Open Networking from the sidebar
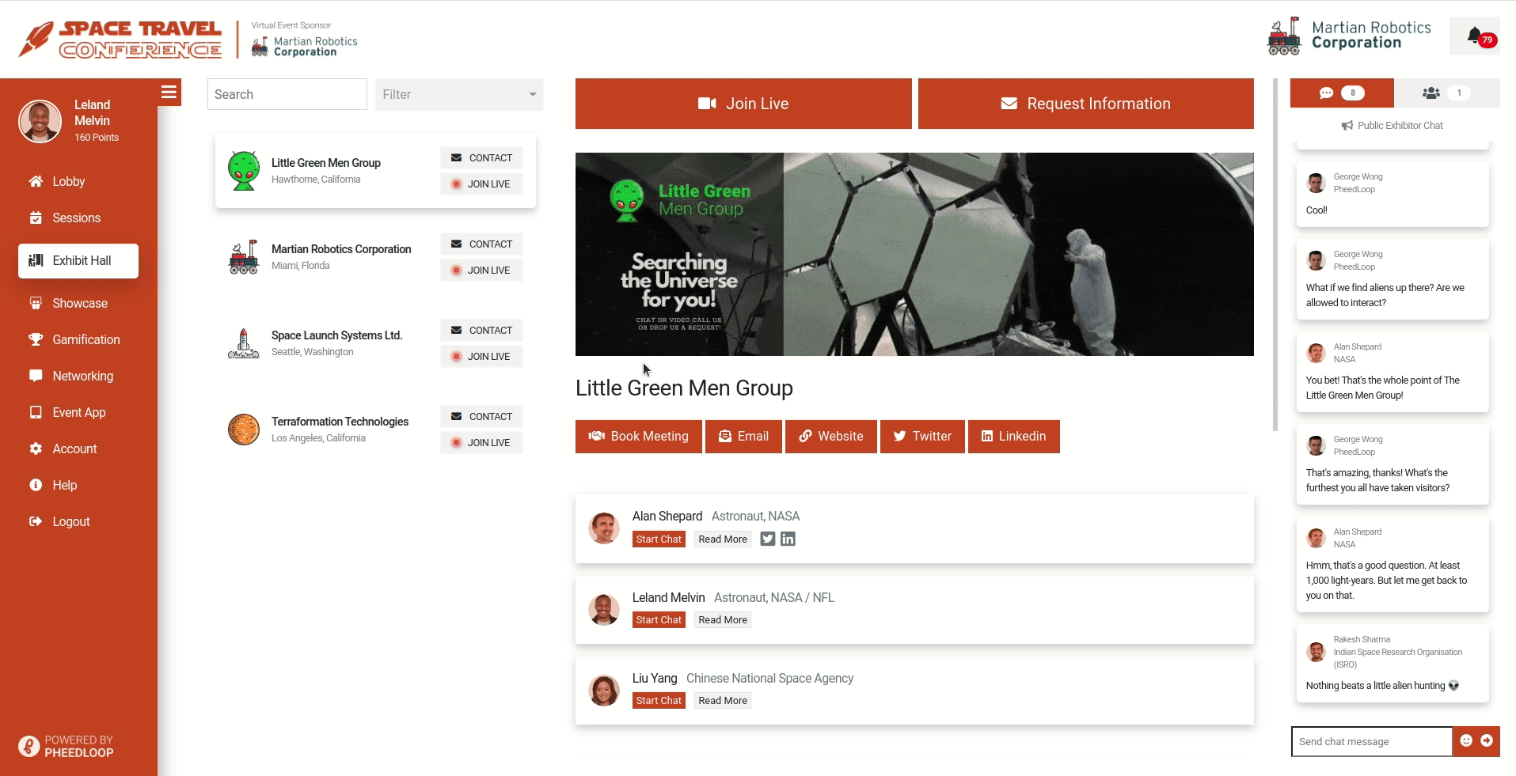 pos(82,377)
